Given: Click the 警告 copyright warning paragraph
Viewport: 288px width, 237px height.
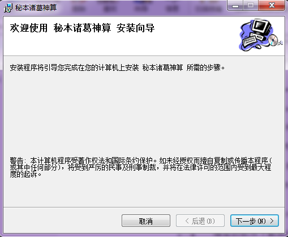Looking at the screenshot, I should tap(141, 167).
